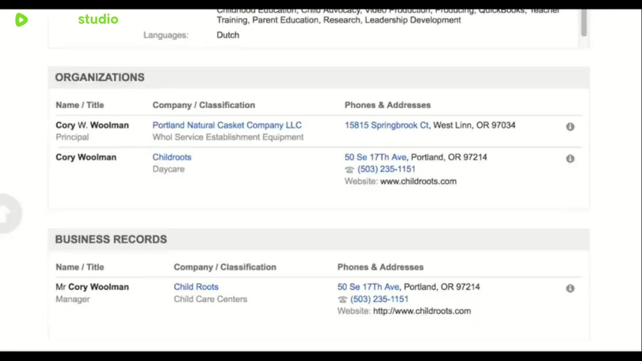The image size is (642, 361).
Task: Click the scroll-to-top arrow icon
Action: (x=6, y=214)
